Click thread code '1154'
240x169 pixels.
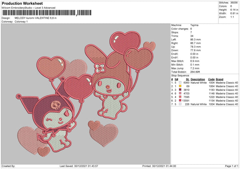(x=212, y=101)
